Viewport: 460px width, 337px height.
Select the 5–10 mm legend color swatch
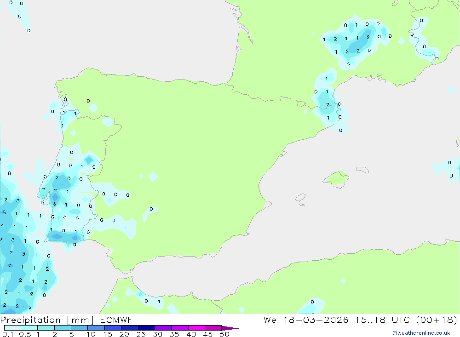tap(79, 328)
